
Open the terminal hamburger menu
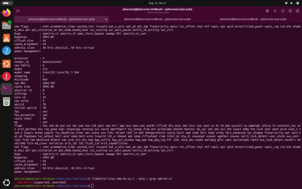[275, 11]
